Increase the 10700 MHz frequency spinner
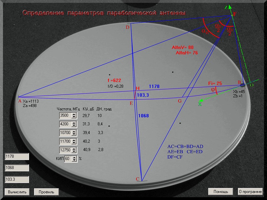Screen dimensions: 267x200 click(x=74, y=131)
